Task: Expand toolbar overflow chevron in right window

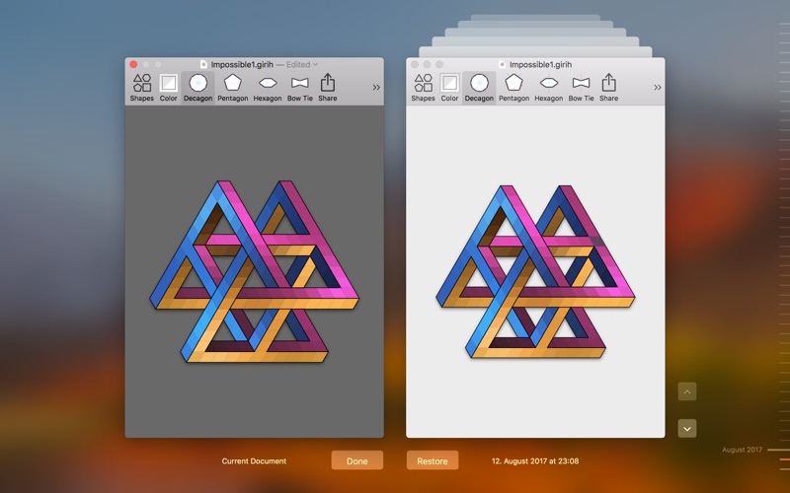Action: coord(657,88)
